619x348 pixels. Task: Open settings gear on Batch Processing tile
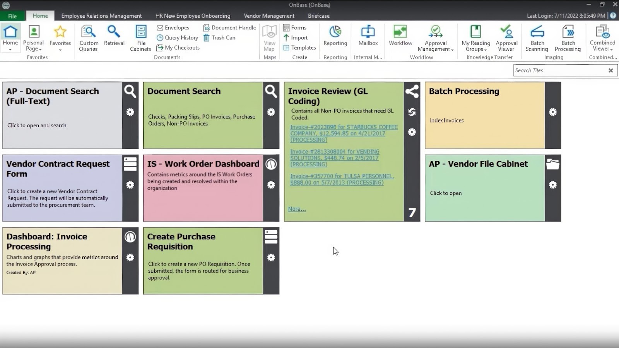(x=553, y=112)
